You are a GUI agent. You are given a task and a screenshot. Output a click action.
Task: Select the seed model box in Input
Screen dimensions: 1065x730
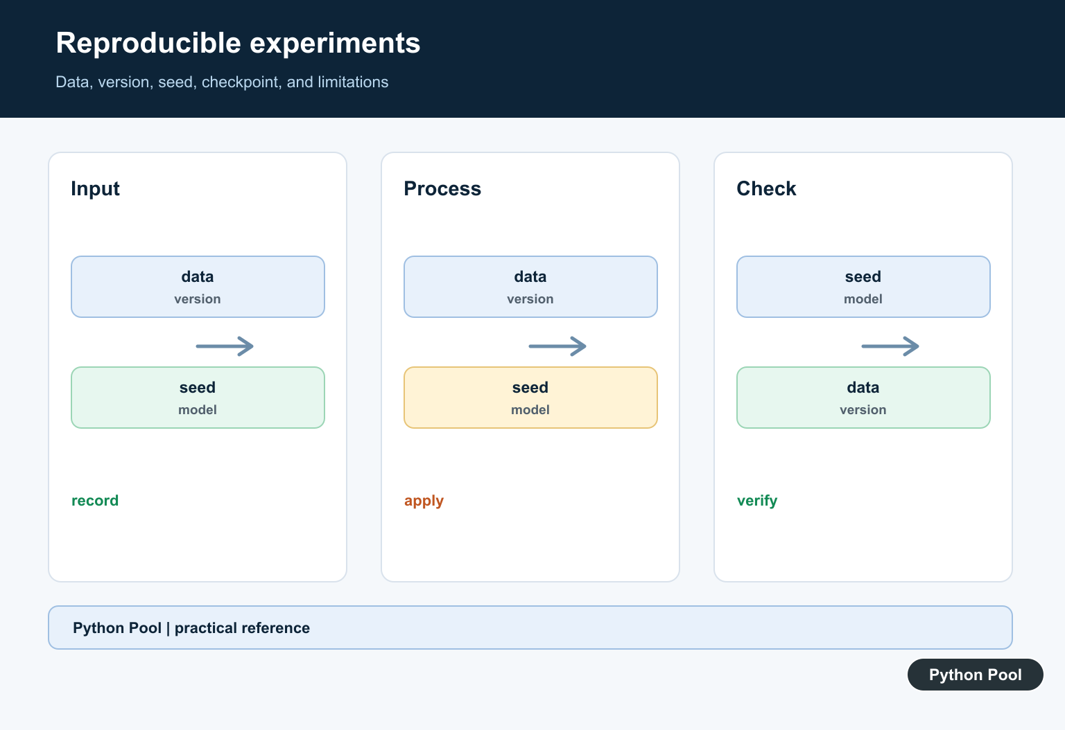coord(198,398)
